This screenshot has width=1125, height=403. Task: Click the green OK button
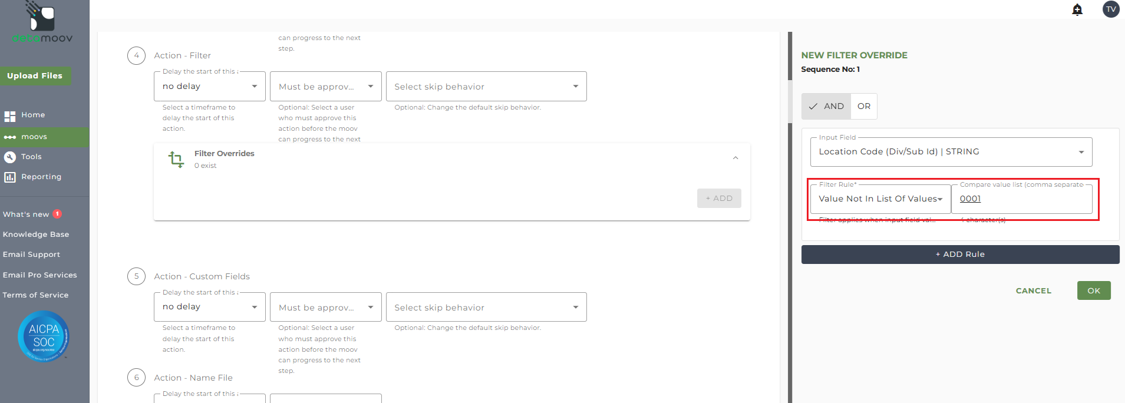pyautogui.click(x=1094, y=290)
